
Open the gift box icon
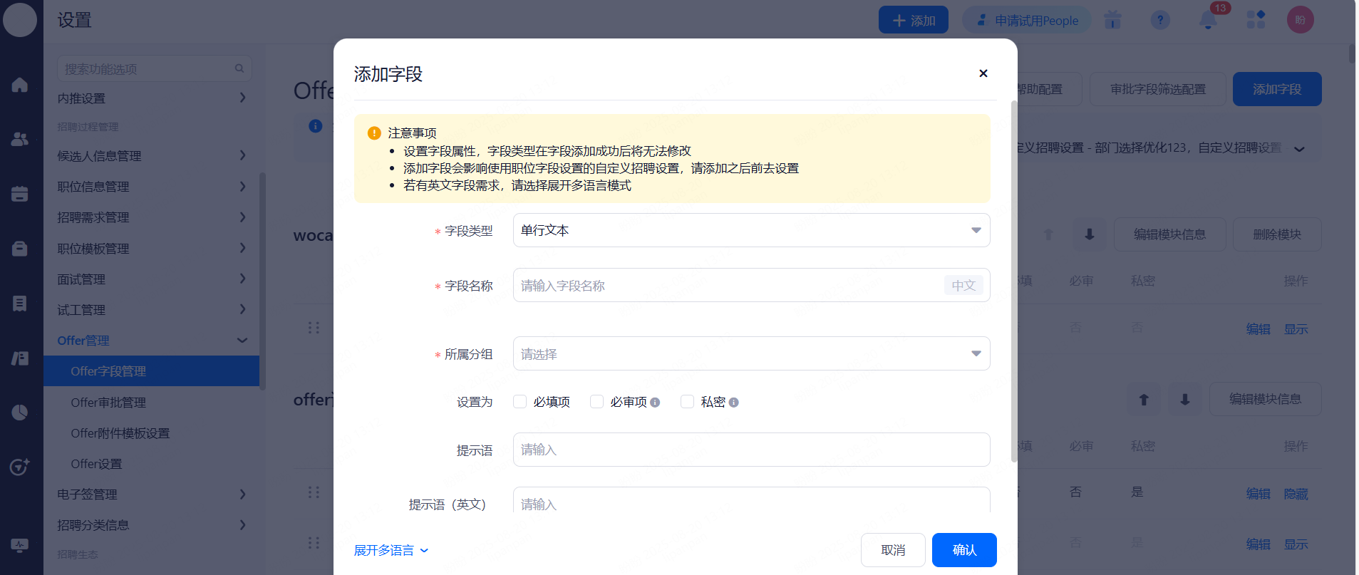pos(1112,20)
